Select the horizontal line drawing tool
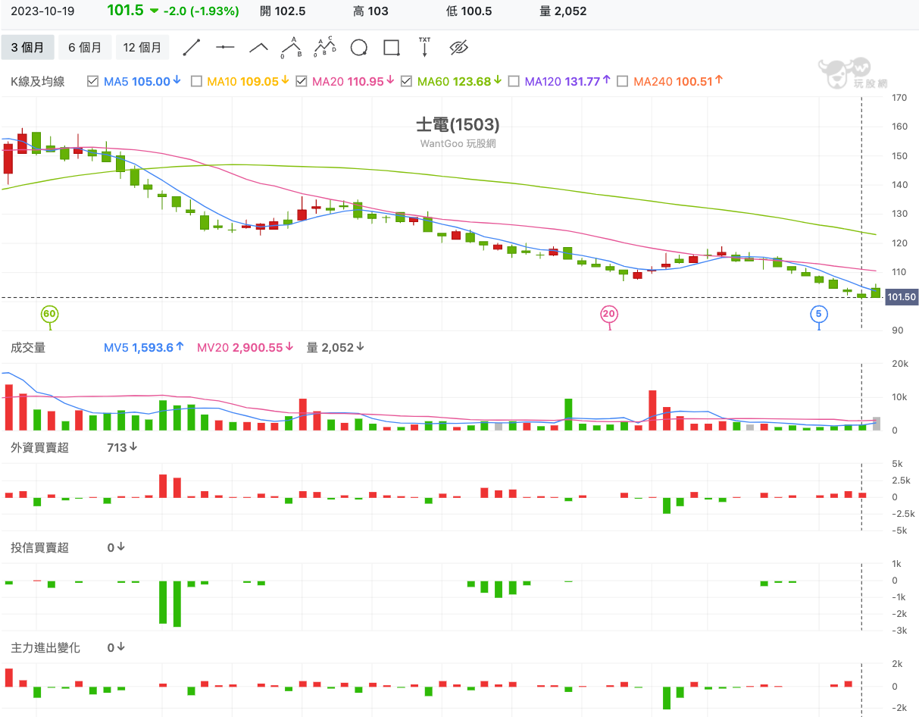Image resolution: width=919 pixels, height=717 pixels. (225, 48)
